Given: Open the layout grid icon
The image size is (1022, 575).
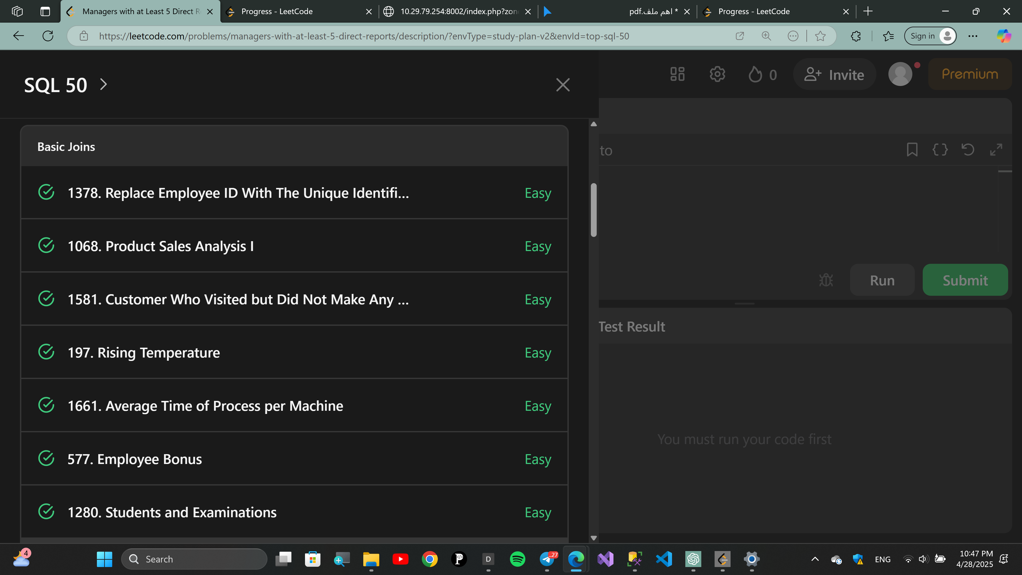Looking at the screenshot, I should click(677, 74).
